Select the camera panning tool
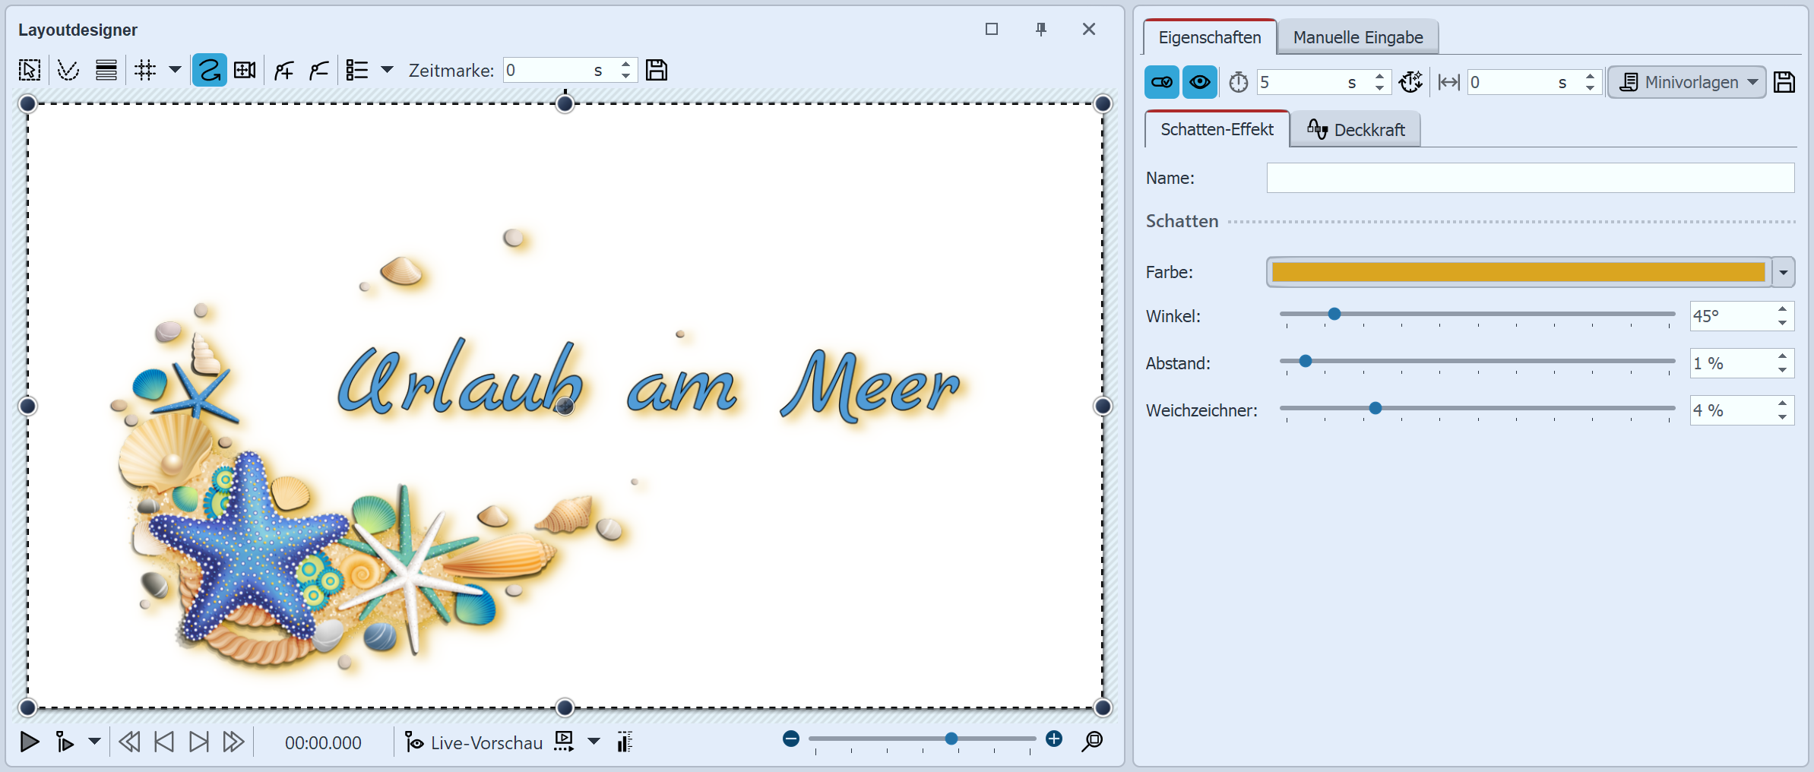This screenshot has height=772, width=1814. coord(245,70)
